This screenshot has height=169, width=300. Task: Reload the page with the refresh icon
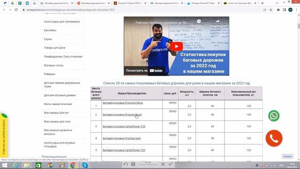16,10
